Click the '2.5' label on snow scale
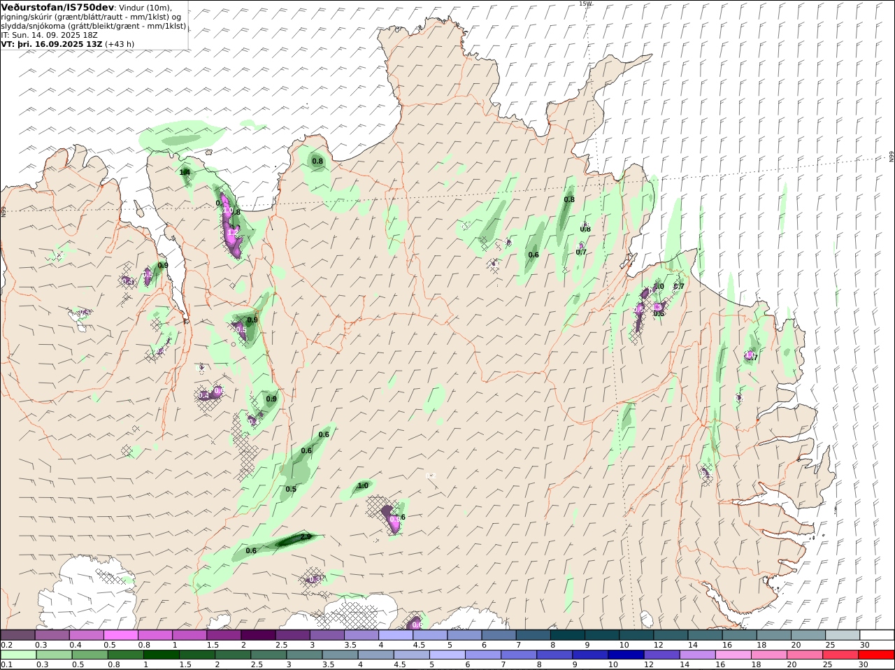895x670 pixels. pyautogui.click(x=281, y=645)
